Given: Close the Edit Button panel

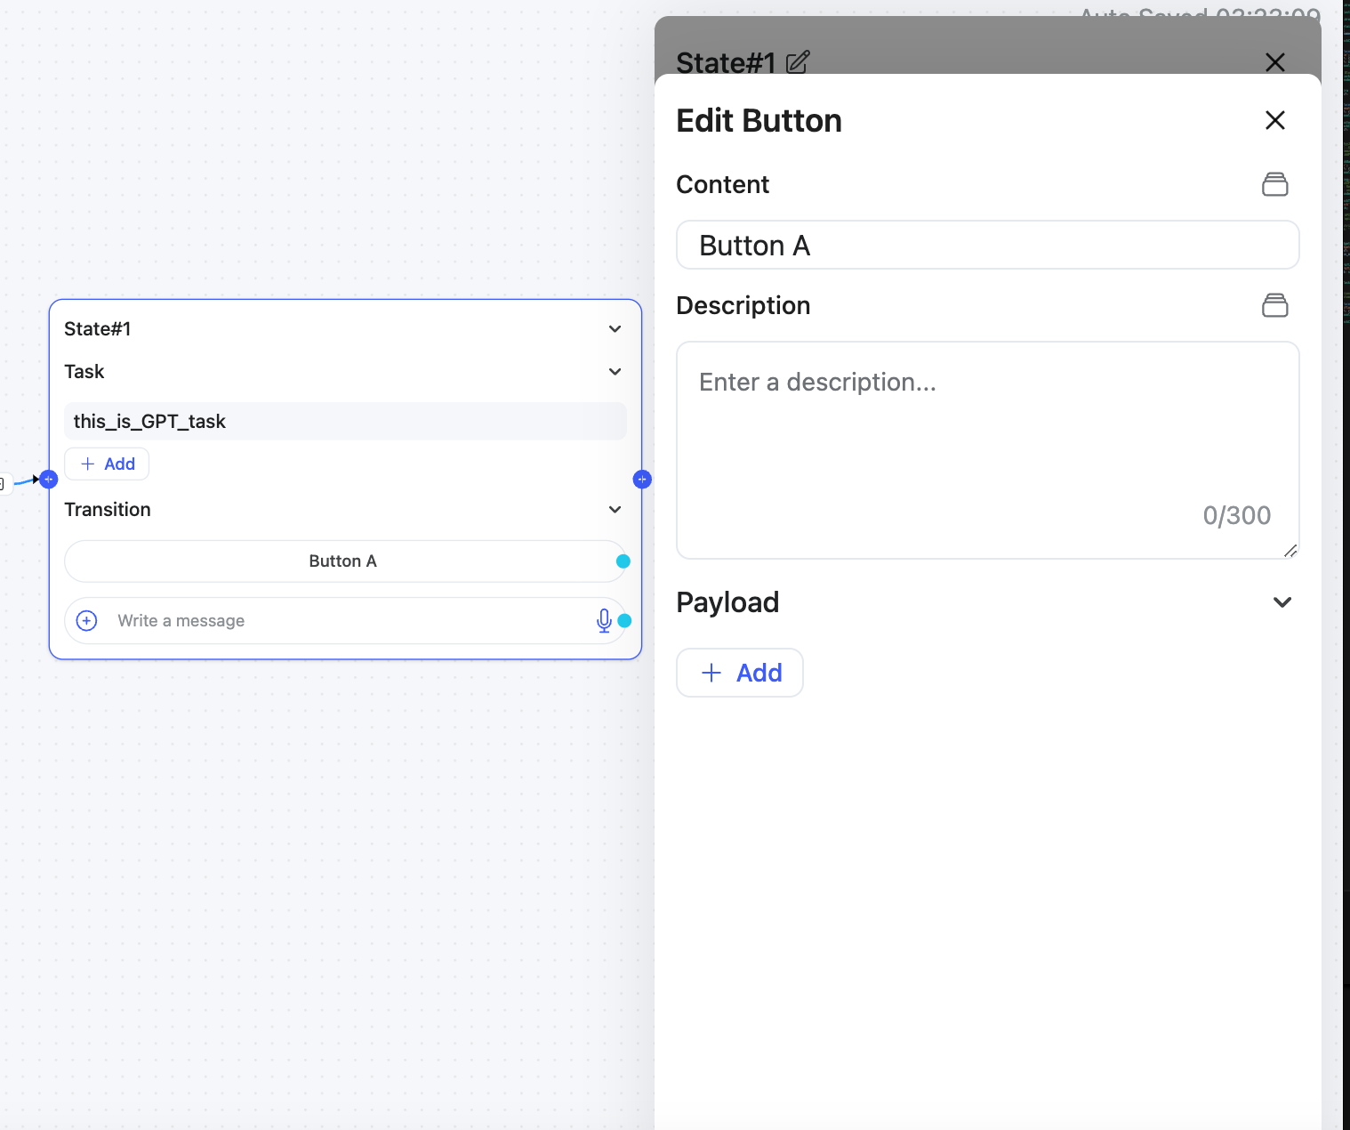Looking at the screenshot, I should click(1274, 120).
